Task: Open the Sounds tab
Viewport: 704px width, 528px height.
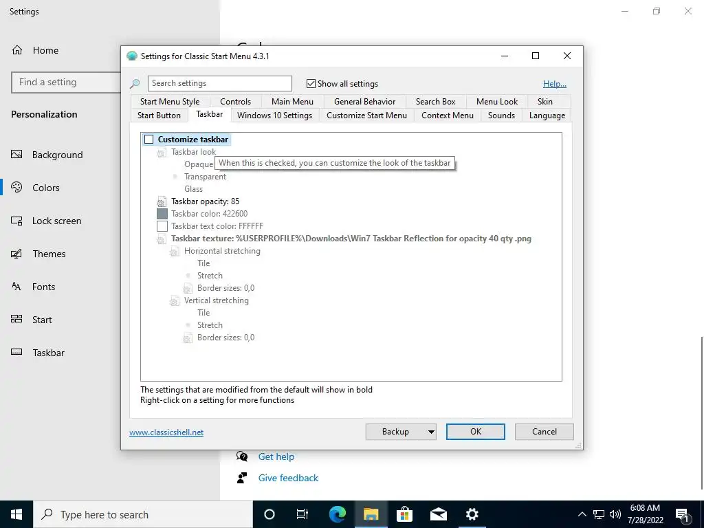Action: click(501, 115)
